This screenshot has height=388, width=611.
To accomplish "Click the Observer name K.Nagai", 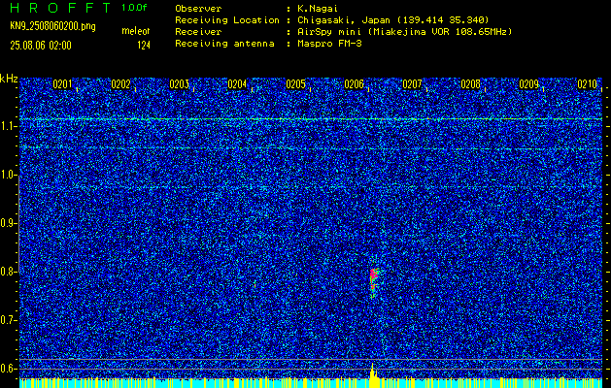I will pyautogui.click(x=316, y=9).
